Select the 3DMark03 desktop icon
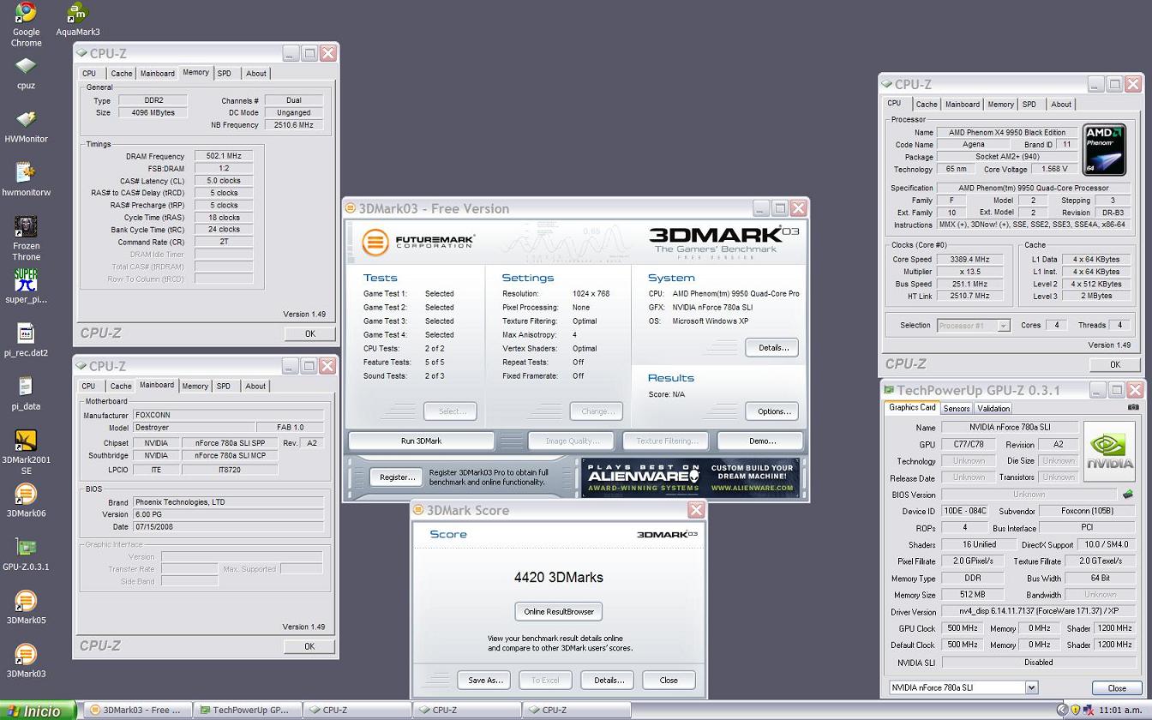 click(x=26, y=661)
